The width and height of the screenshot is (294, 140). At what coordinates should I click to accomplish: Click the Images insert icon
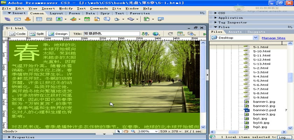(59, 19)
